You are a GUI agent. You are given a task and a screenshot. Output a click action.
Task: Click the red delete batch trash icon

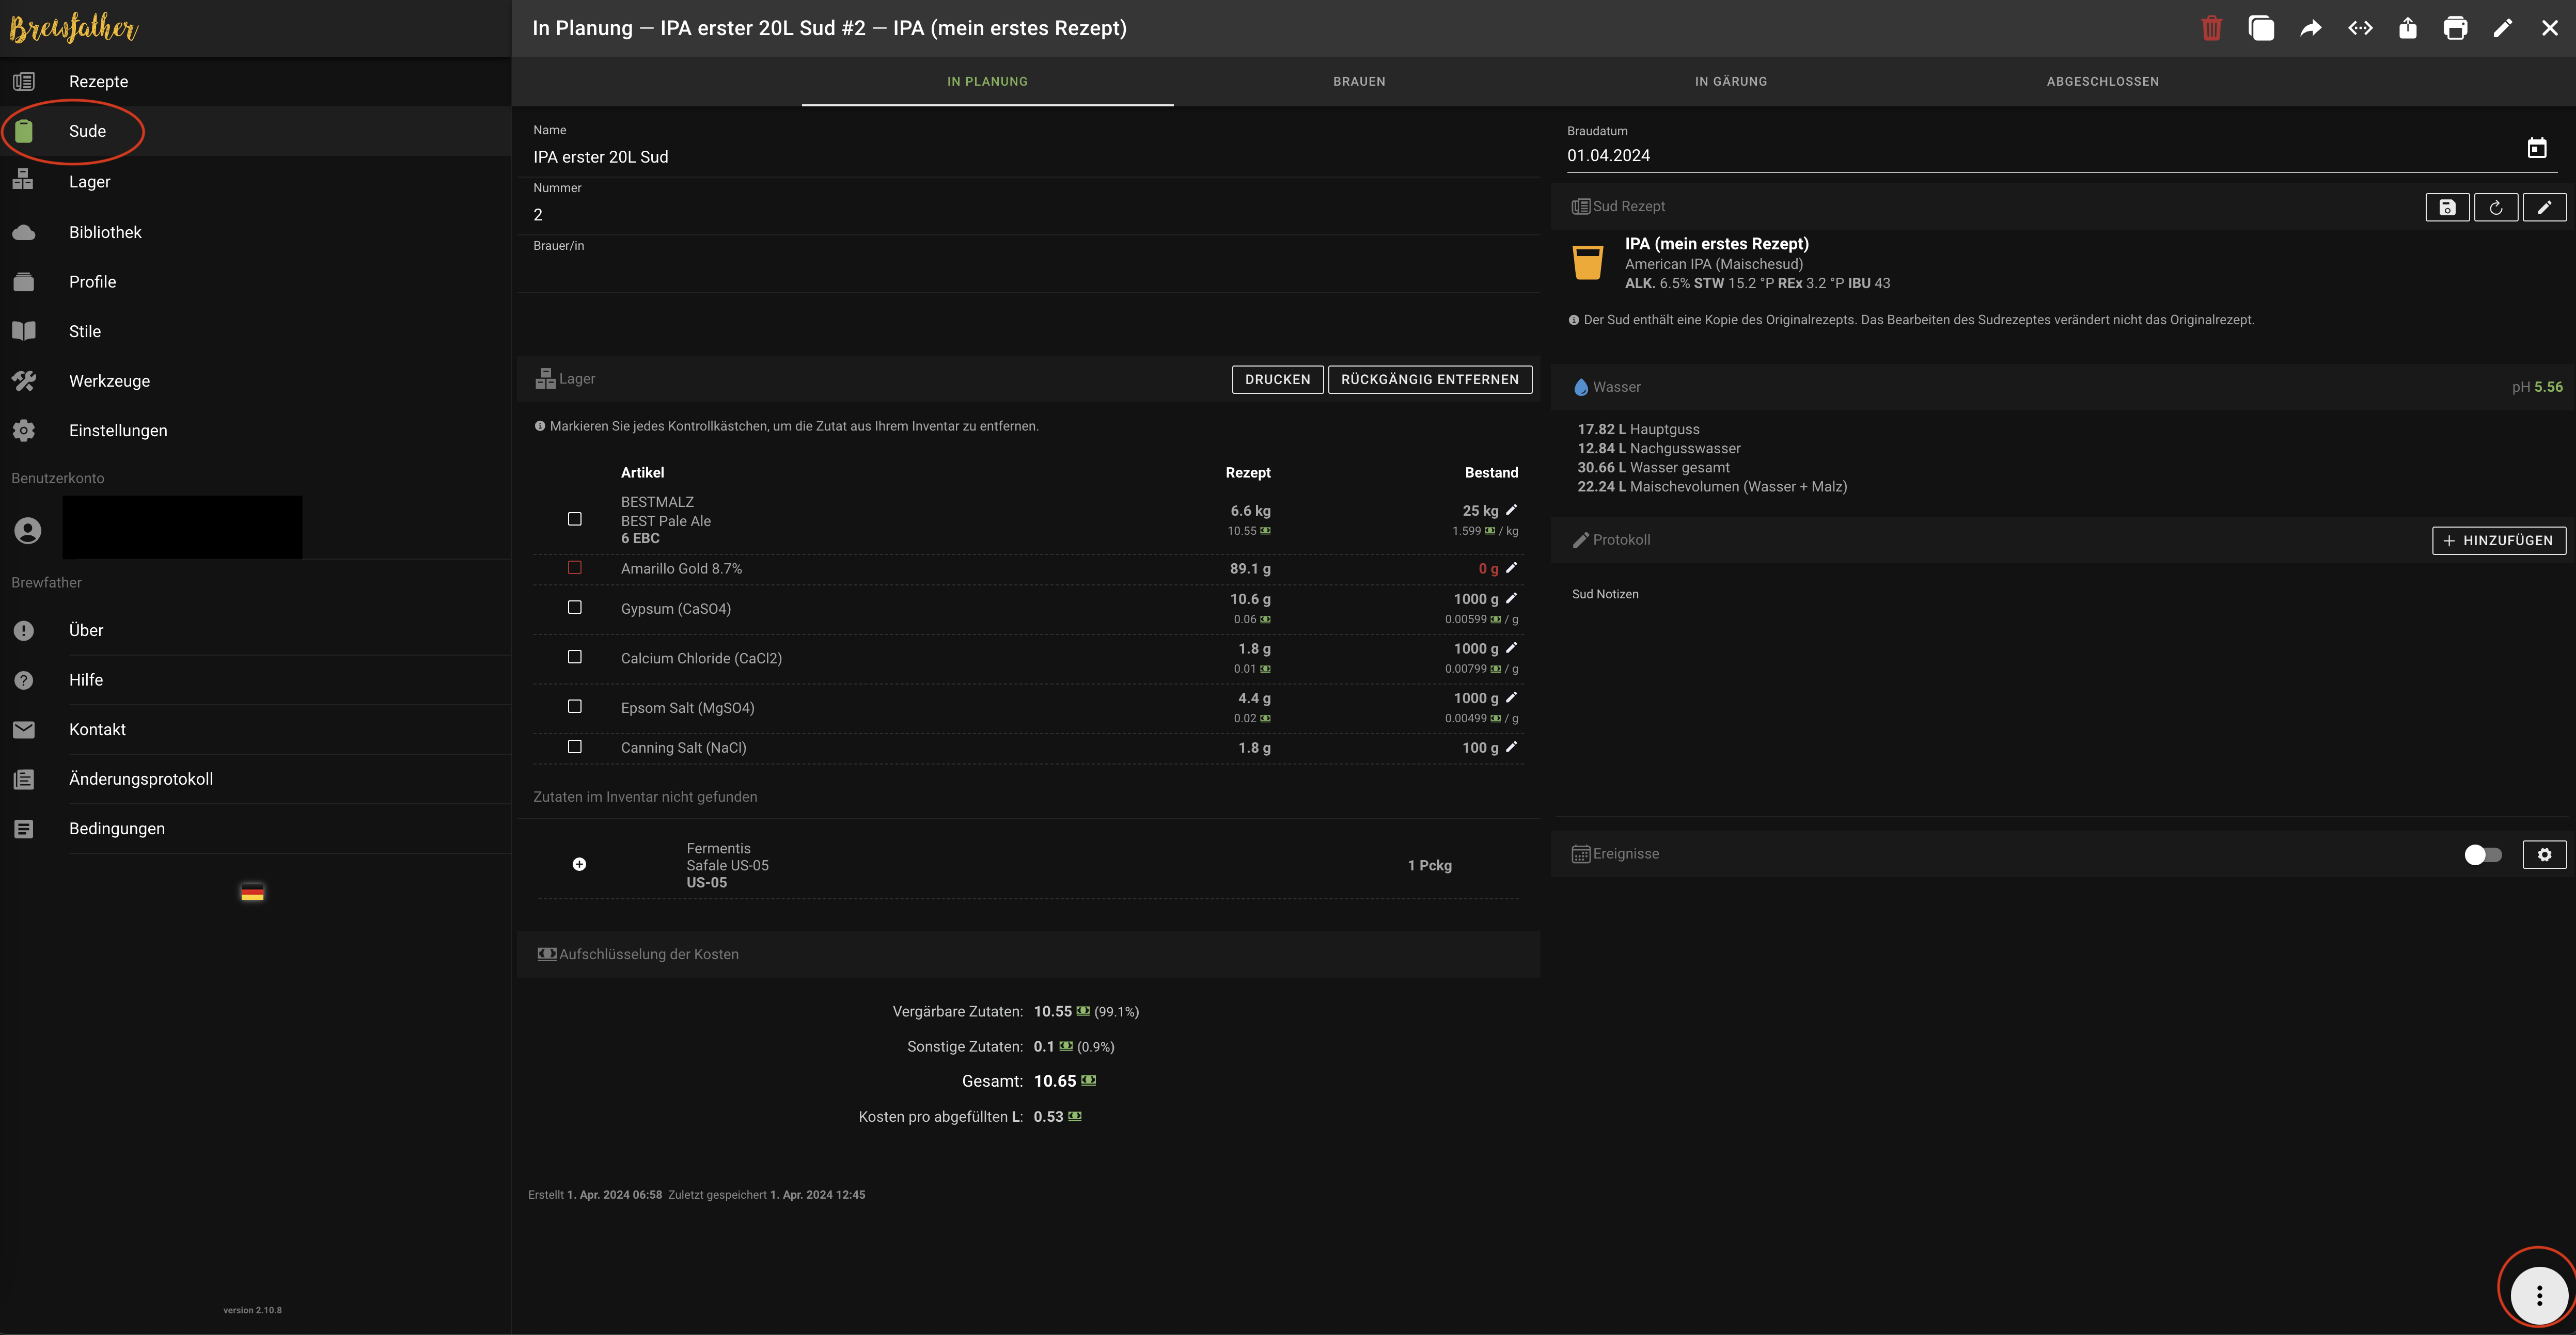[x=2211, y=28]
